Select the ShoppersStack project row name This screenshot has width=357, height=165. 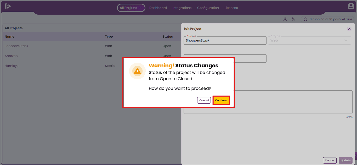pos(16,46)
